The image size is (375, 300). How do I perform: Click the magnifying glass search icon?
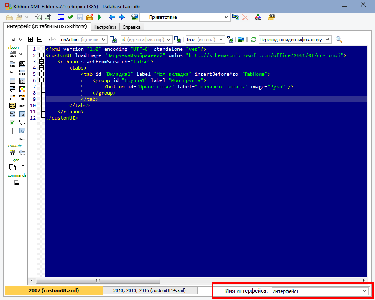339,40
